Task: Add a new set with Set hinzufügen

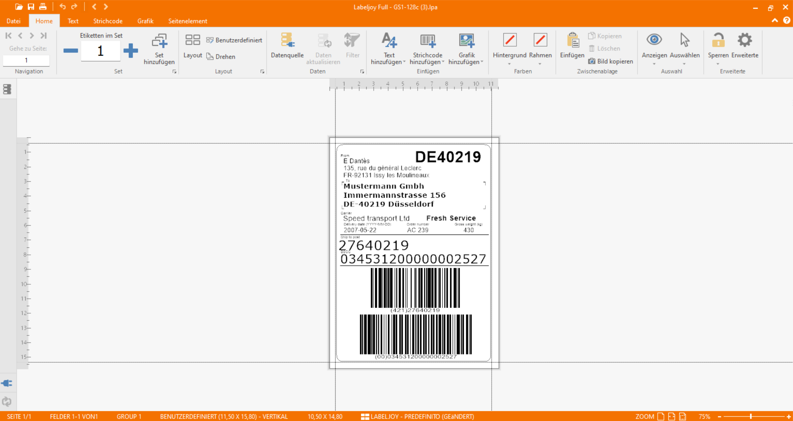Action: tap(159, 49)
